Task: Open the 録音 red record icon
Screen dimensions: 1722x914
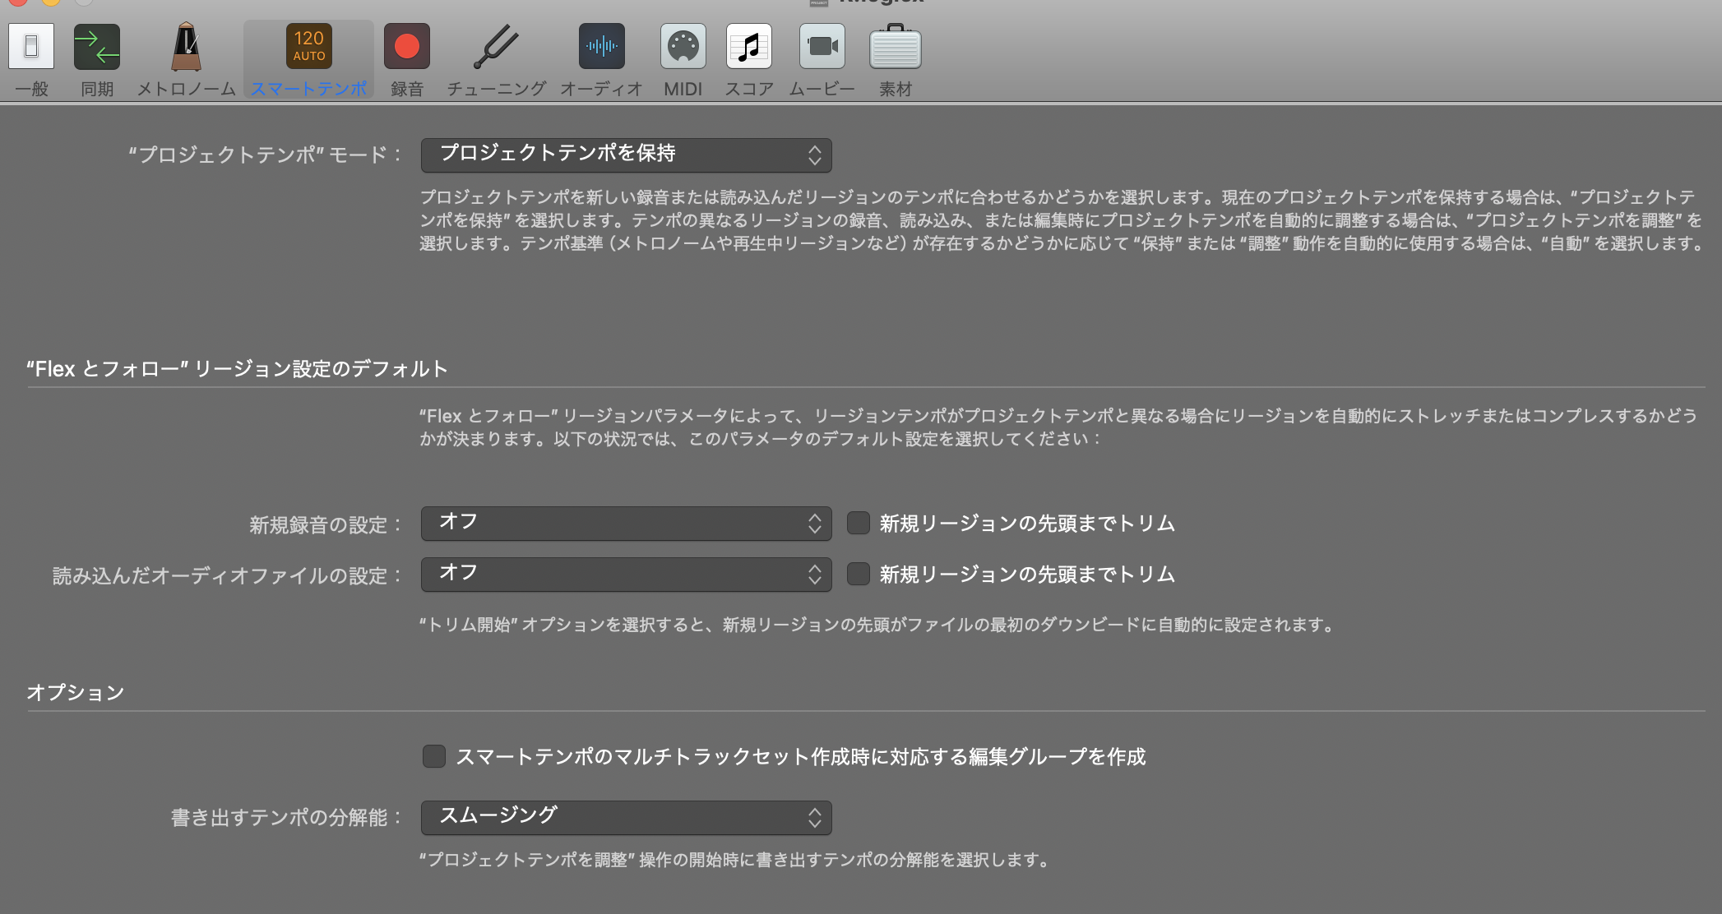Action: click(x=407, y=47)
